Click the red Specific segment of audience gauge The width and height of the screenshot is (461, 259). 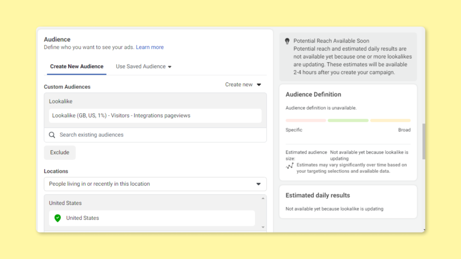click(x=306, y=121)
